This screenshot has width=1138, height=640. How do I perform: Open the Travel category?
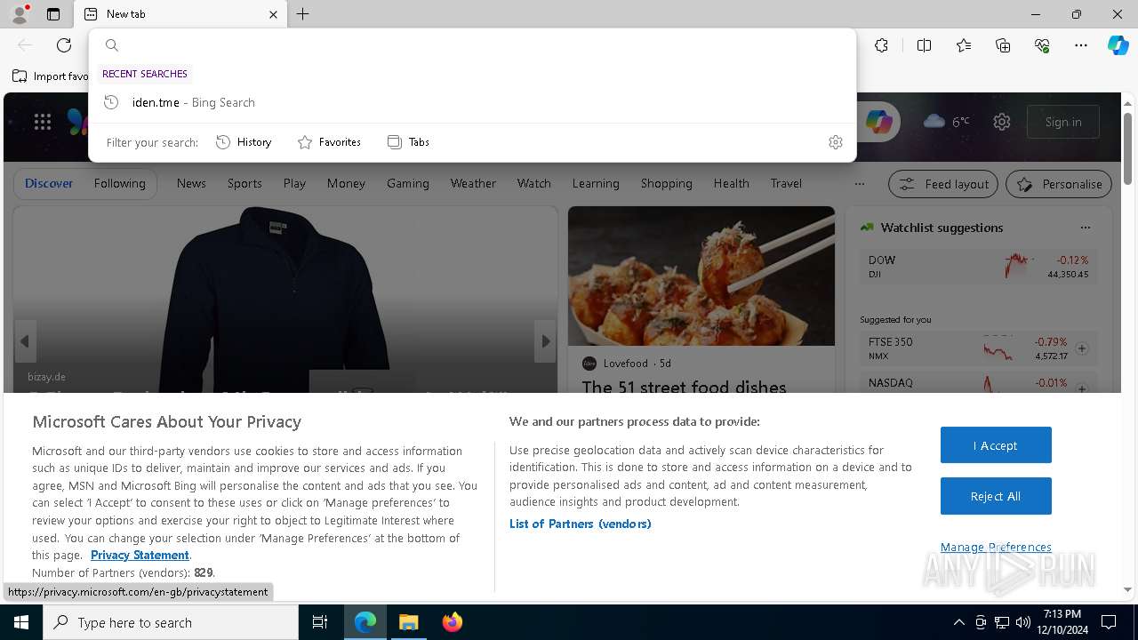pos(786,183)
